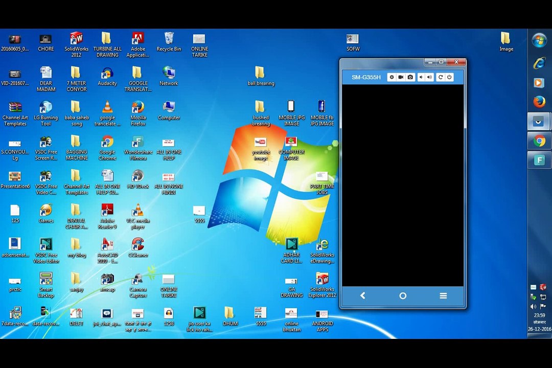Select the Google Chrome desktop shortcut
Screen dimensions: 552x368
[x=107, y=148]
